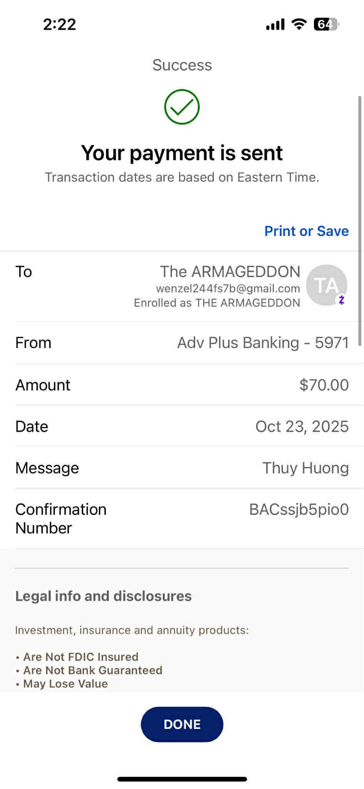Tap the TA recipient avatar

click(x=327, y=285)
